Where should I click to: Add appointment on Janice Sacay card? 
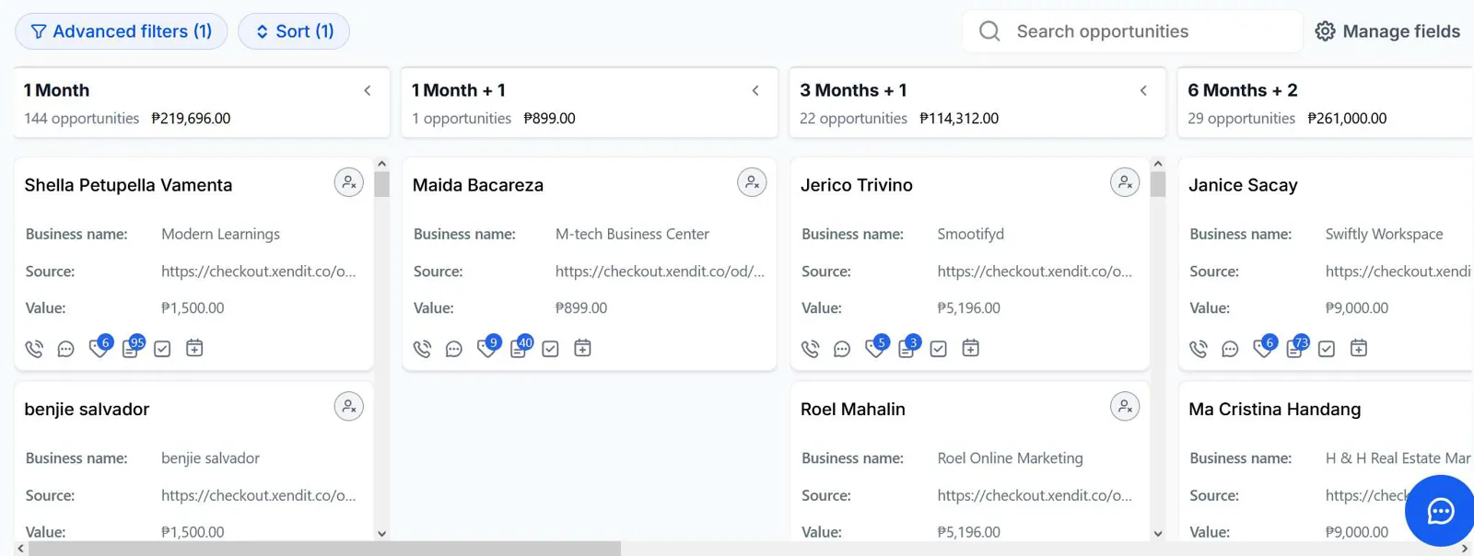tap(1358, 348)
